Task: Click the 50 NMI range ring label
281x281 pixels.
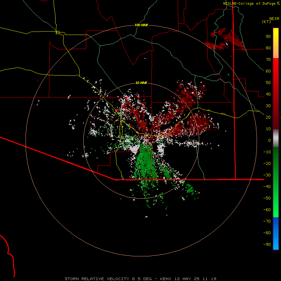Action: [141, 83]
